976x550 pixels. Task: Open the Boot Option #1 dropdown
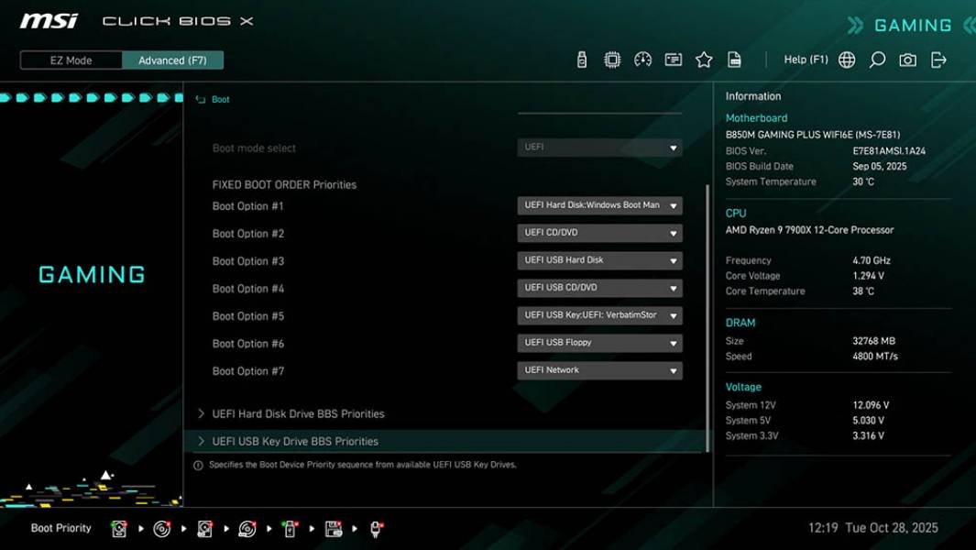tap(599, 205)
